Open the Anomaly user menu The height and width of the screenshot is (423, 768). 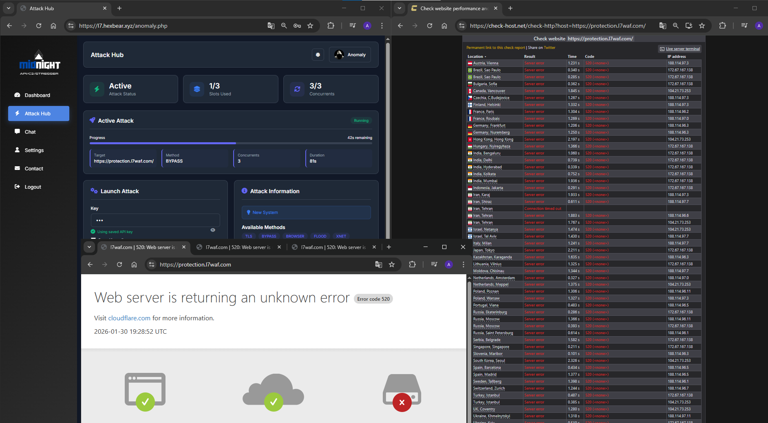(350, 55)
